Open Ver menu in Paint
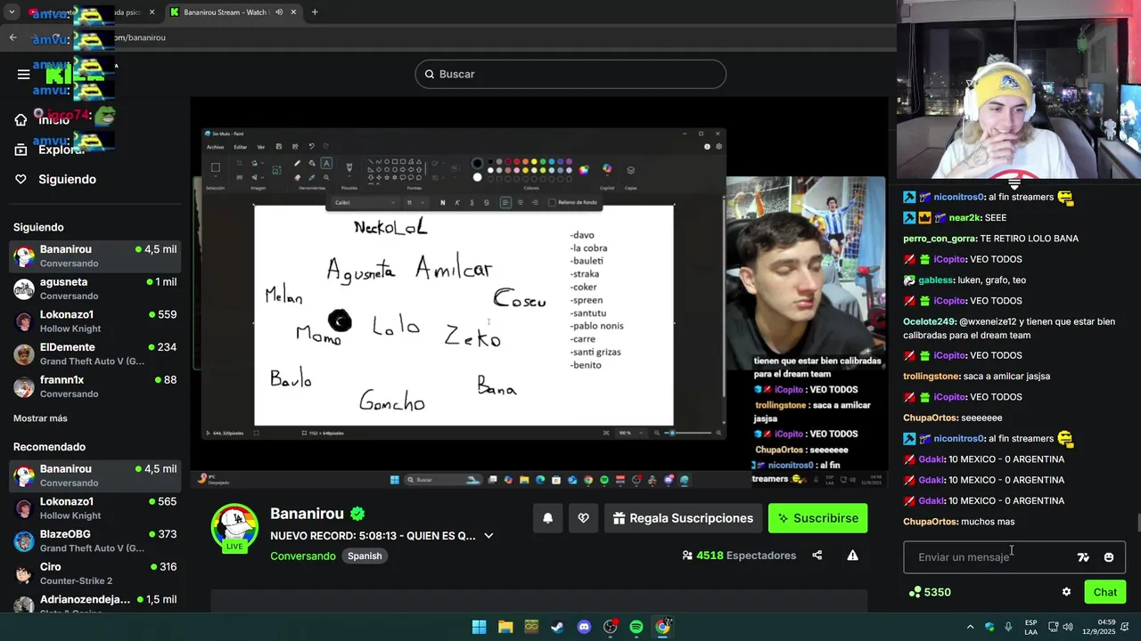This screenshot has height=641, width=1141. pos(261,147)
